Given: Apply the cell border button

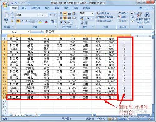Looking at the screenshot, I should [33, 22].
